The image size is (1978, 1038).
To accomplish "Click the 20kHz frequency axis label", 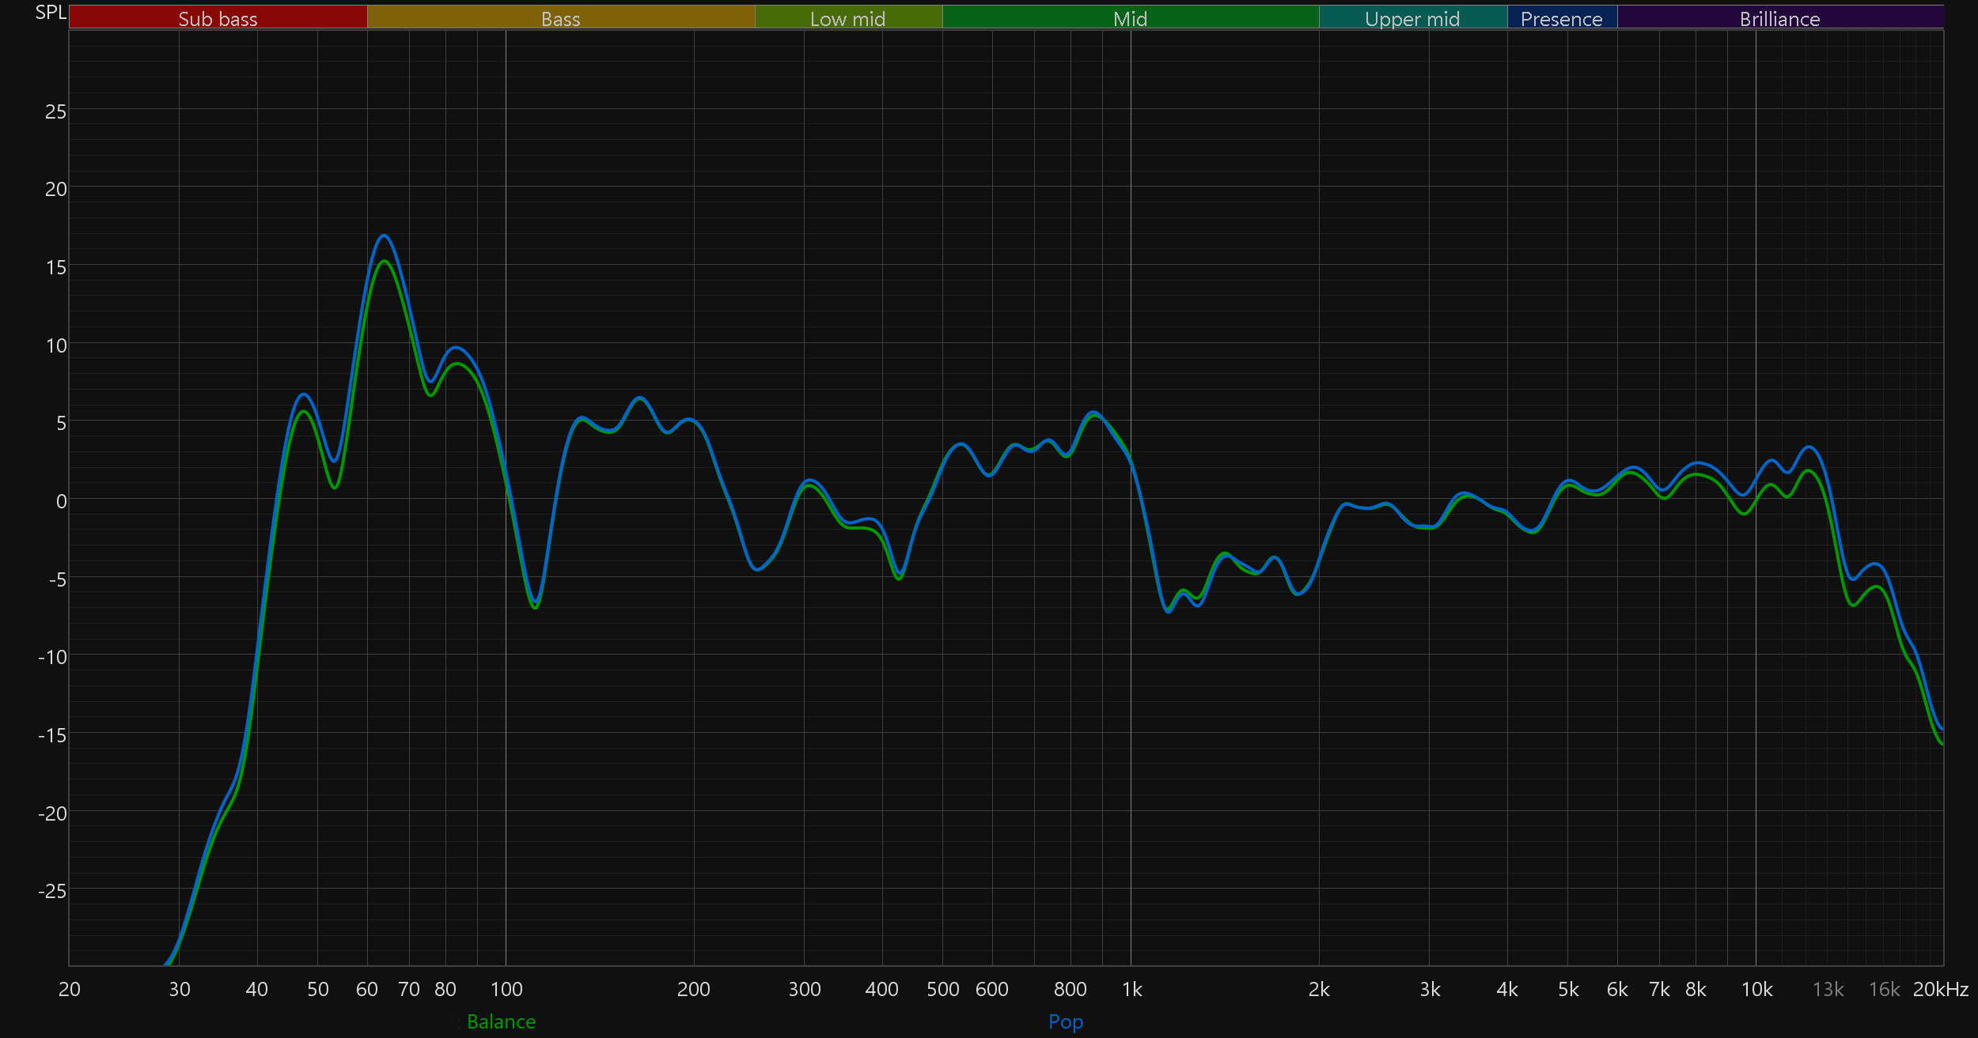I will point(1940,989).
